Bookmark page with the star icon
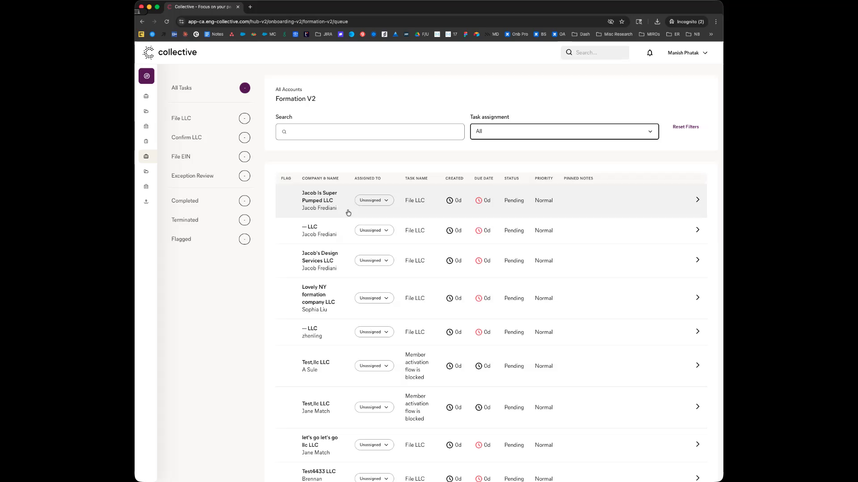The width and height of the screenshot is (858, 482). click(622, 21)
